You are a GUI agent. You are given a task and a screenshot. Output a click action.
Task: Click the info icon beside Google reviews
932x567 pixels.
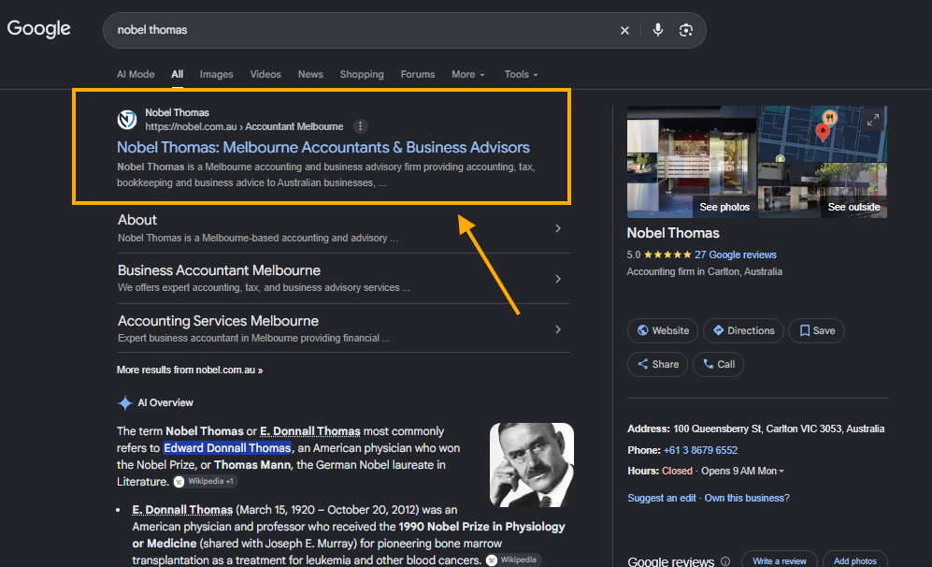tap(725, 561)
